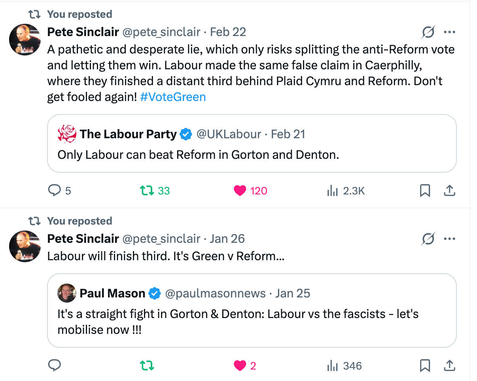Open more options on the Feb 22 post

[x=450, y=32]
